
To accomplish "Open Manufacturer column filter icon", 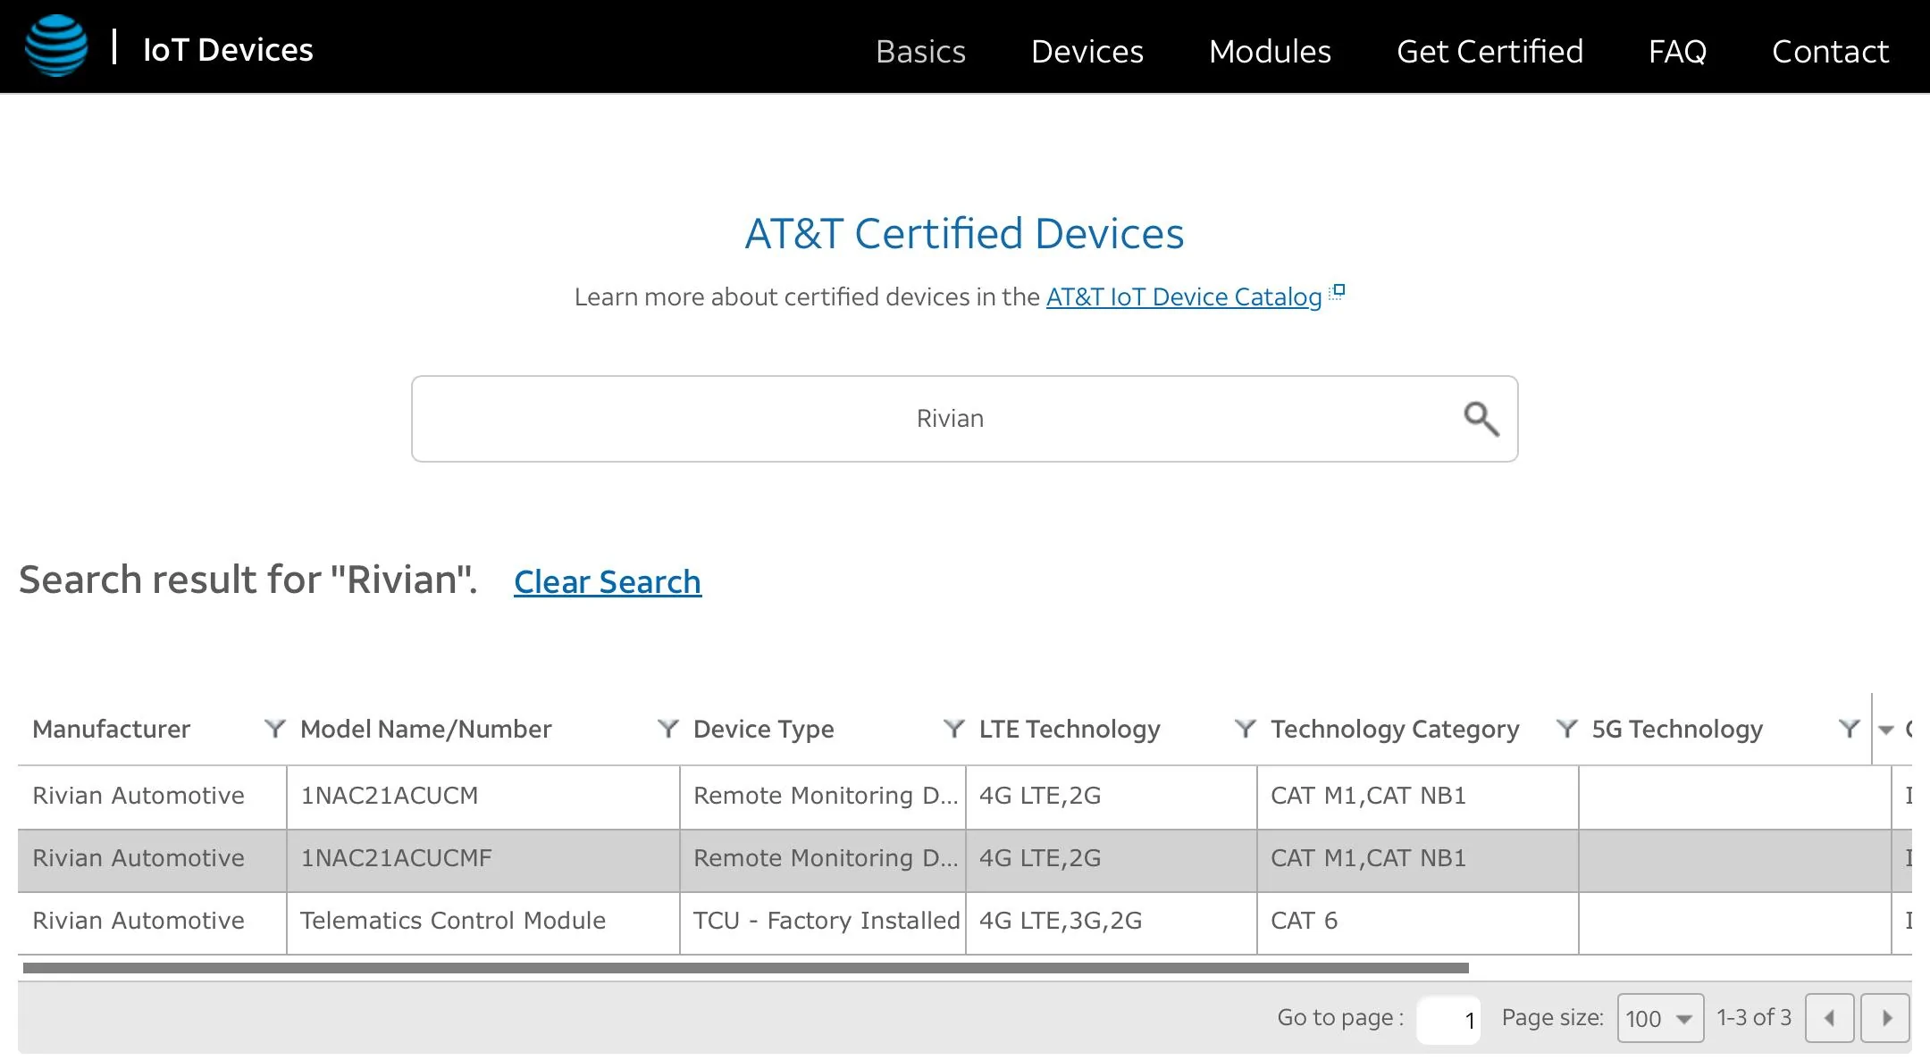I will 274,730.
